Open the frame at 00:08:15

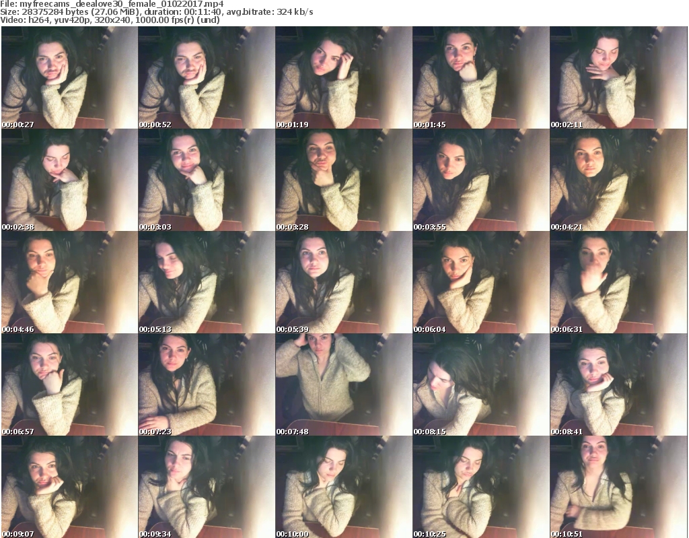tap(480, 384)
